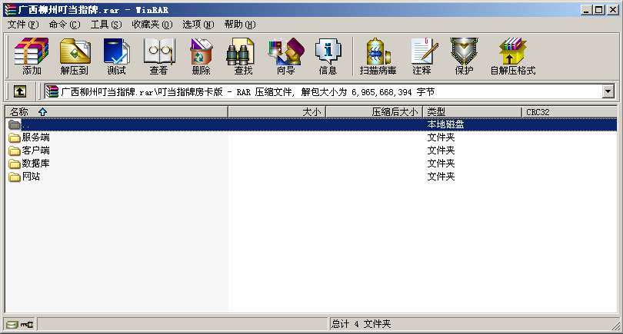Image resolution: width=623 pixels, height=334 pixels.
Task: Launch the 向导 (Wizard) tool
Action: pos(285,56)
